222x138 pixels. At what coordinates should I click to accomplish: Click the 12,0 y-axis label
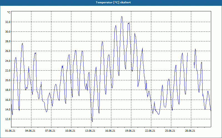pyautogui.click(x=8, y=119)
